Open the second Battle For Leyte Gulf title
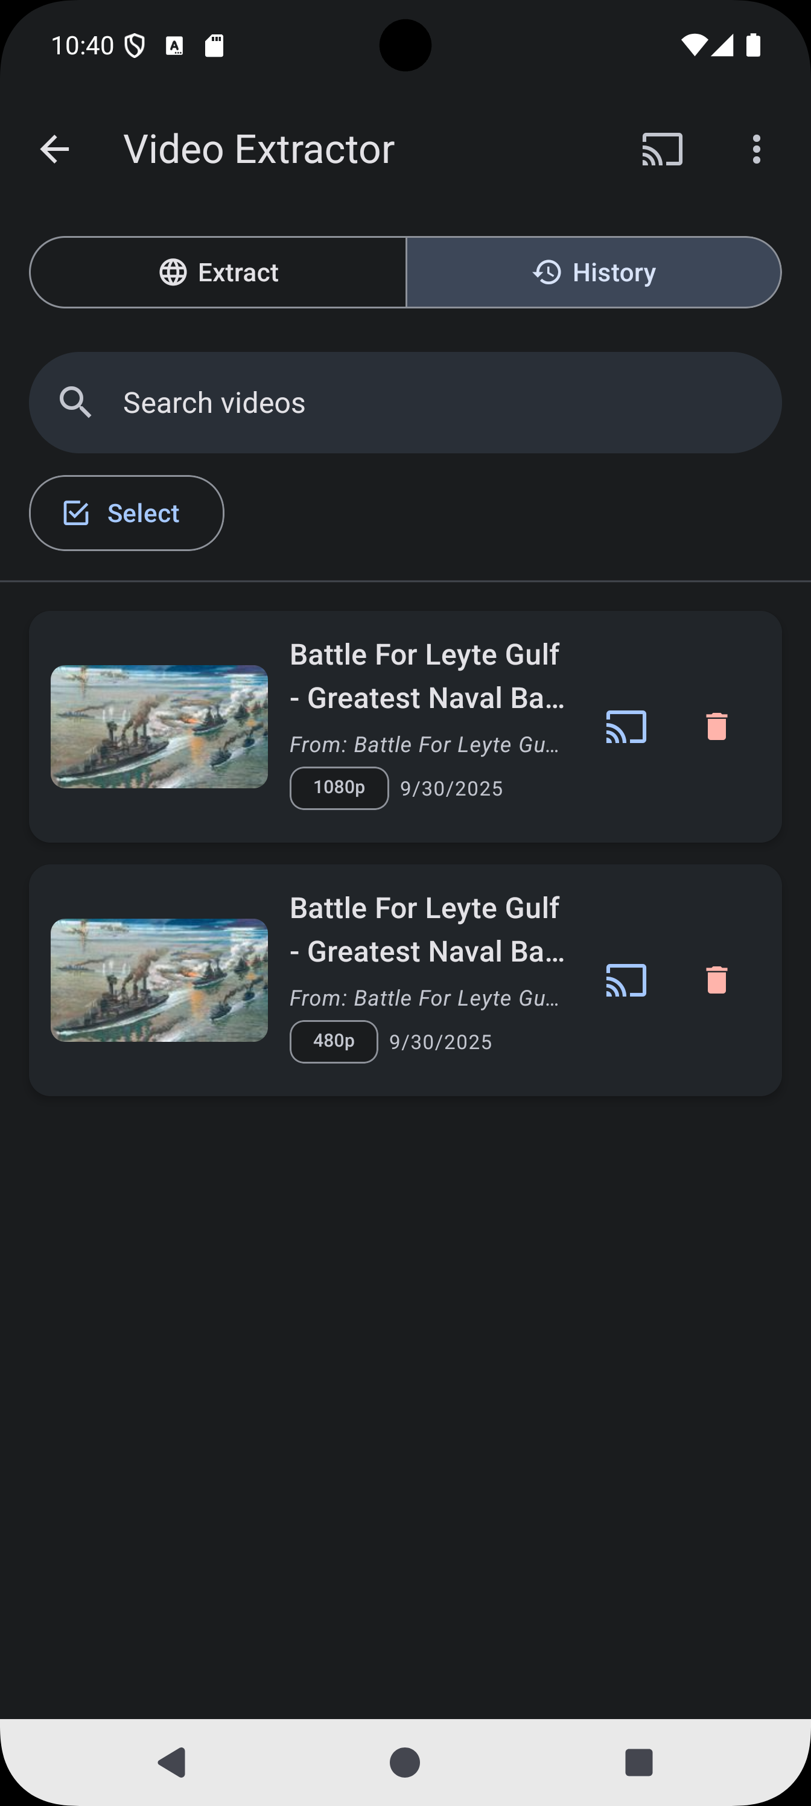This screenshot has width=811, height=1806. point(426,930)
